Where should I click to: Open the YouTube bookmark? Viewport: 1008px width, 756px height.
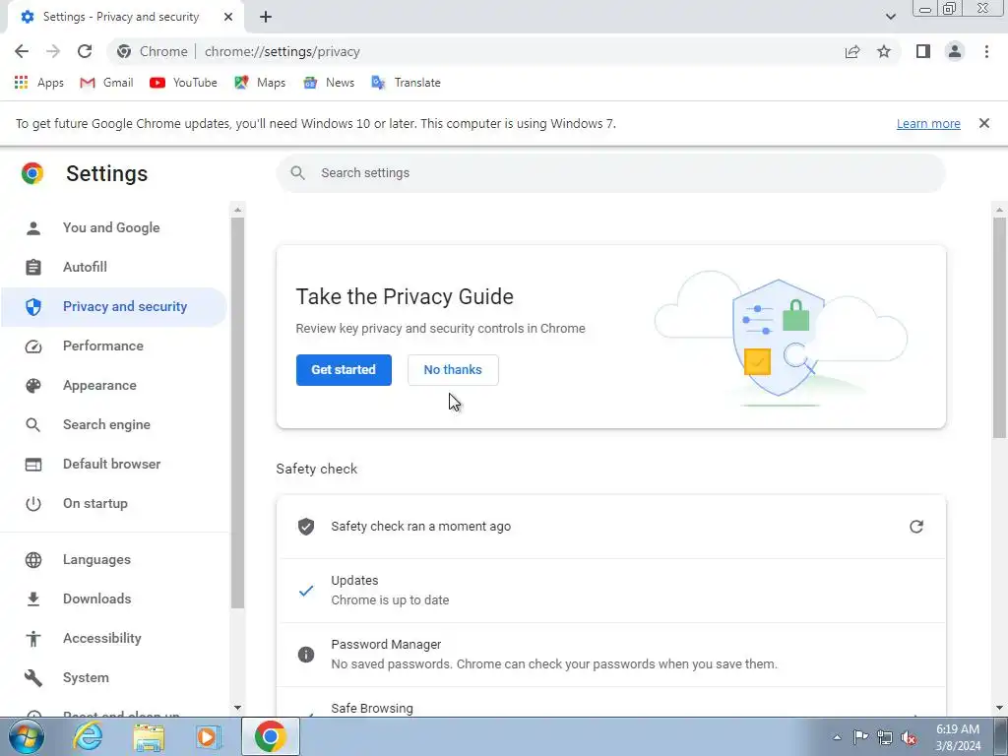[183, 83]
